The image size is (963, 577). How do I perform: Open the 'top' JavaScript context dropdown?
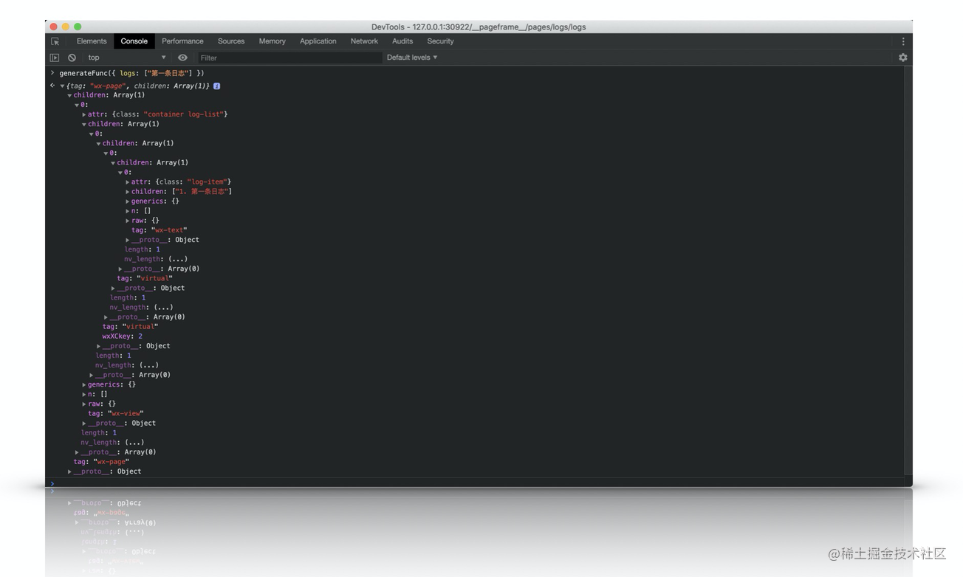pos(126,58)
